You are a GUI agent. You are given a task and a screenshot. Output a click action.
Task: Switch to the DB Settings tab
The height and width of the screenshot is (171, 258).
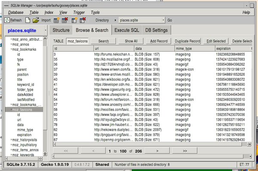157,30
